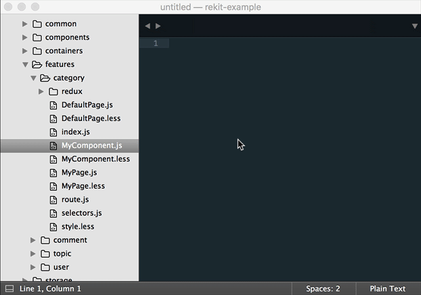This screenshot has height=295, width=421.
Task: Open MyComponent.less from the sidebar
Action: point(95,159)
